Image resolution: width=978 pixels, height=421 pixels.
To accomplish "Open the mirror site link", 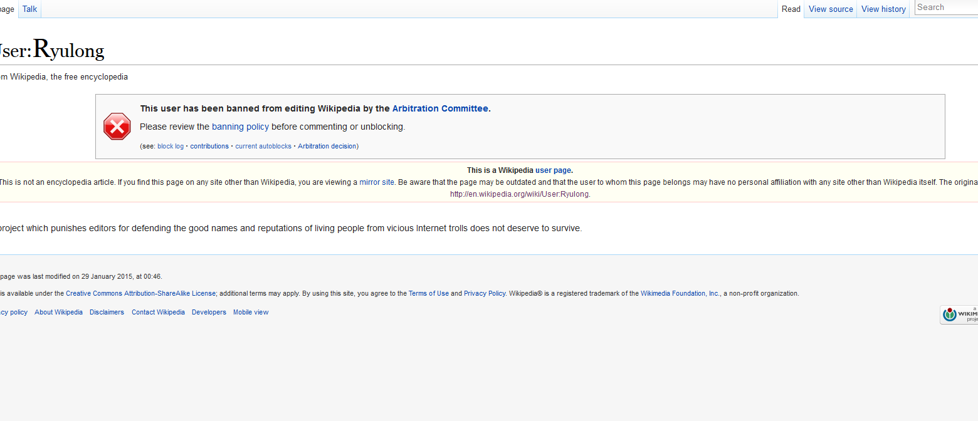I will tap(377, 182).
